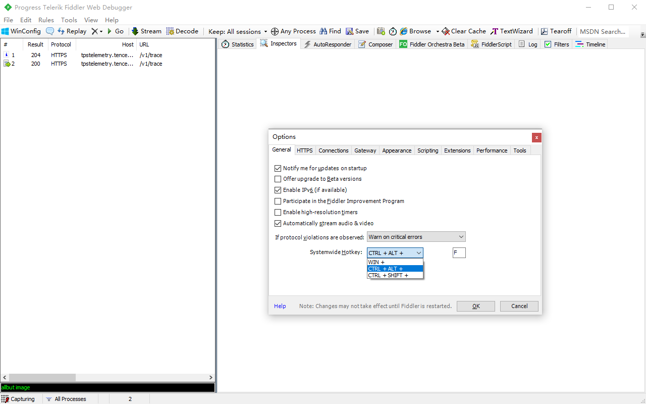Viewport: 646px width, 404px height.
Task: Open the Tools options tab
Action: [520, 150]
